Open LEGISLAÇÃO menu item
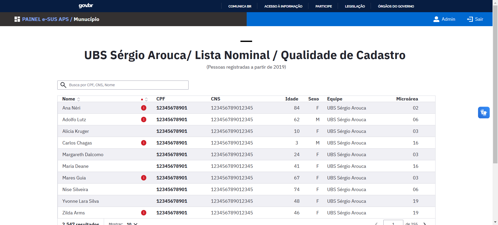The image size is (498, 225). point(355,6)
